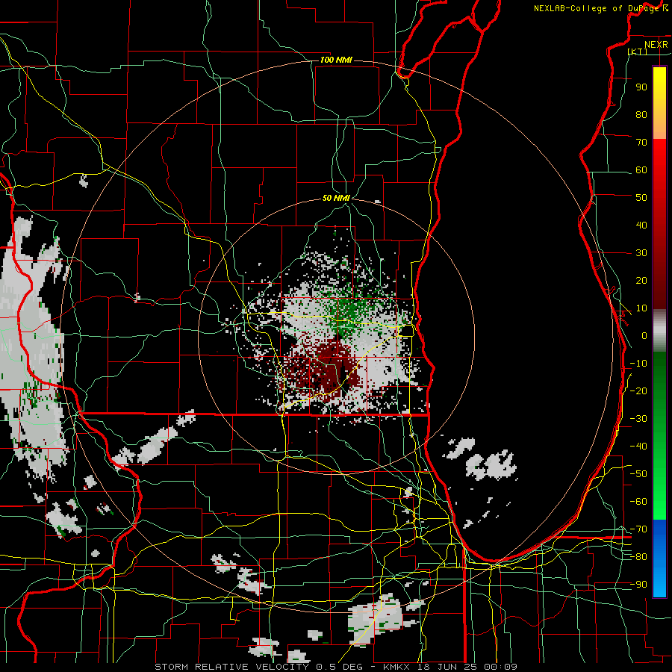Click the 50 NMI range ring label
Screen dimensions: 672x672
(337, 198)
